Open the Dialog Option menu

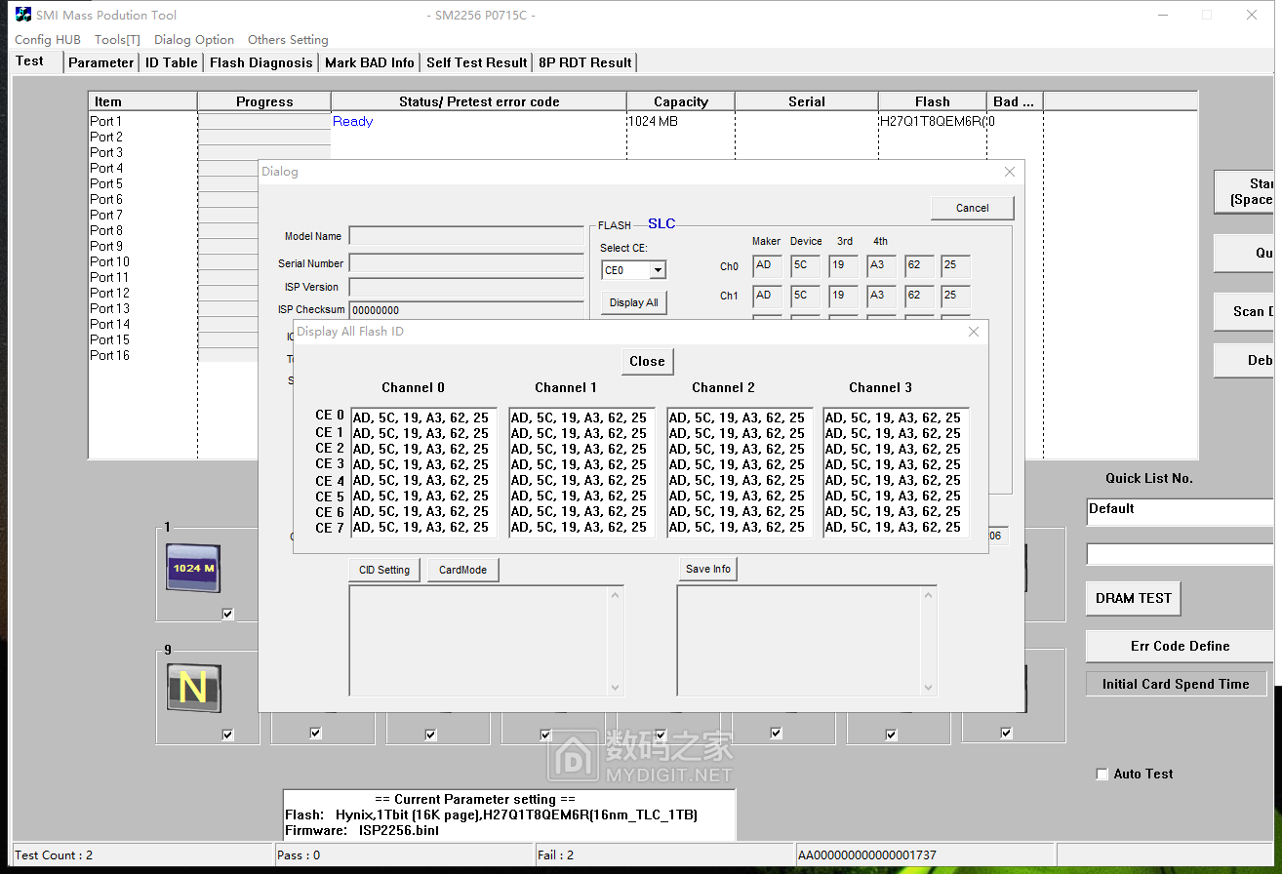pos(194,40)
